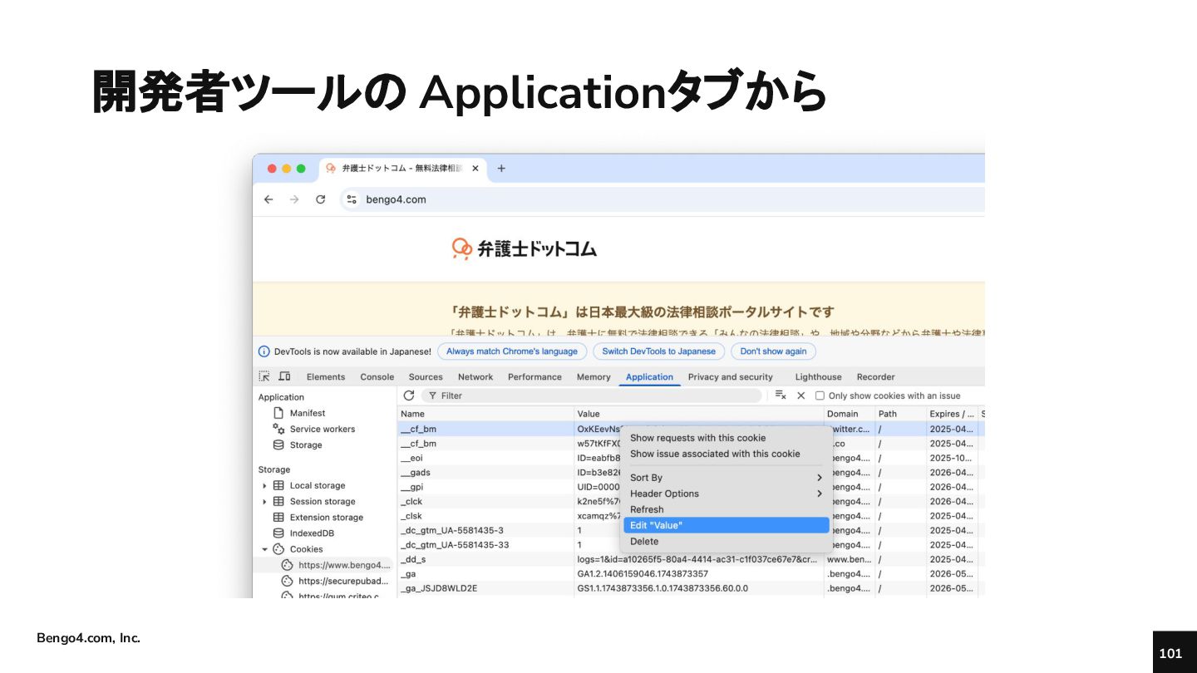Switch to the Recorder tab
Screen dimensions: 1197x673
click(875, 376)
